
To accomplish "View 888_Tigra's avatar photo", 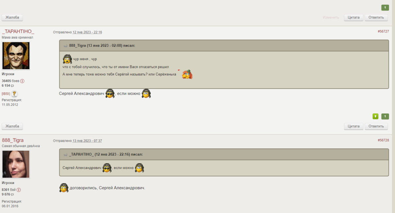I will [16, 164].
